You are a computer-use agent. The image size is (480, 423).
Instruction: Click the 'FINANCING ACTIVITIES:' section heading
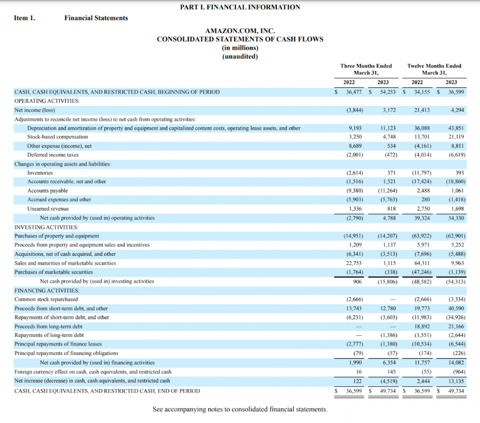tap(47, 290)
